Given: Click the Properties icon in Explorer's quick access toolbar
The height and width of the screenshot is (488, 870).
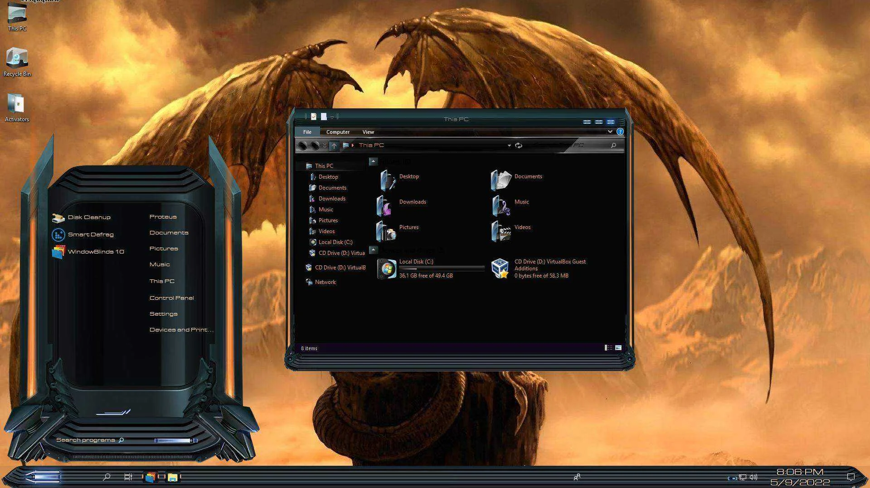Looking at the screenshot, I should (x=313, y=117).
